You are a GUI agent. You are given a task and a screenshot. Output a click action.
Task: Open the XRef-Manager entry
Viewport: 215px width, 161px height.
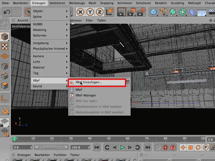99,95
